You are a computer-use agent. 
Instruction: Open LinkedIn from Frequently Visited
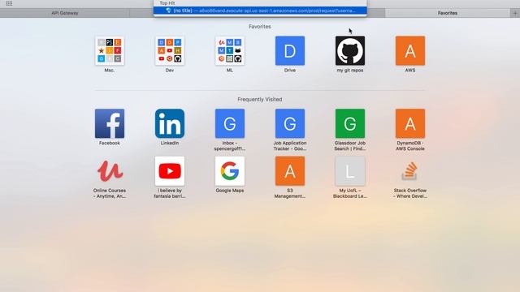coord(170,123)
